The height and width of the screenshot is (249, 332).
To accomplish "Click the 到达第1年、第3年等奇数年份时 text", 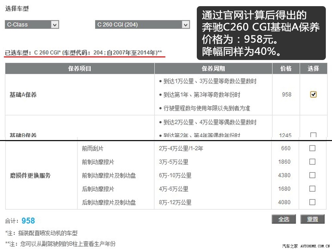I will point(202,95).
